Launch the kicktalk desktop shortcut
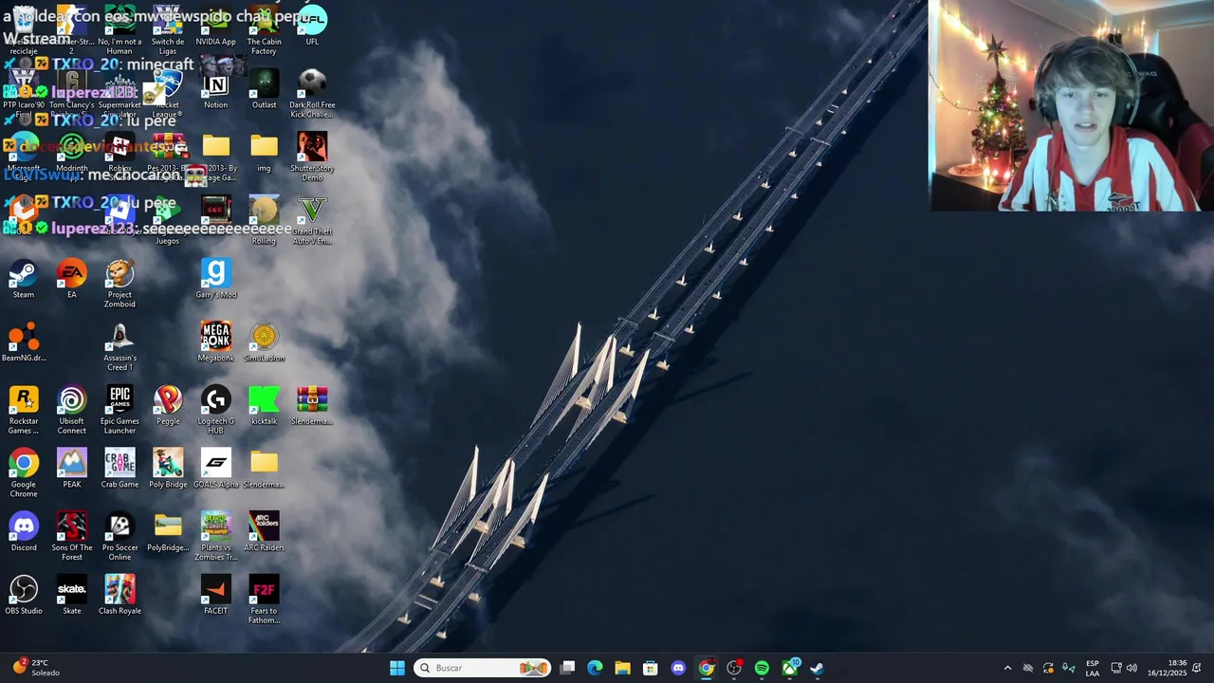1214x683 pixels. tap(264, 406)
